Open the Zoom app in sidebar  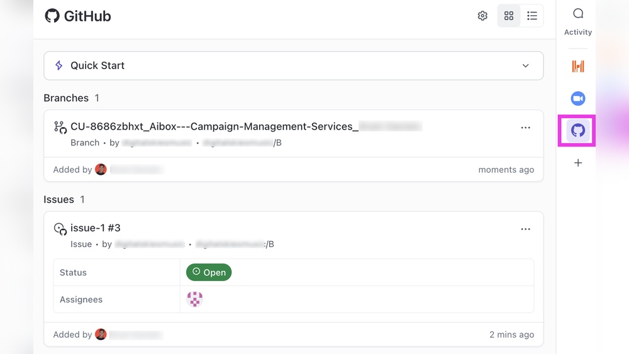(578, 98)
